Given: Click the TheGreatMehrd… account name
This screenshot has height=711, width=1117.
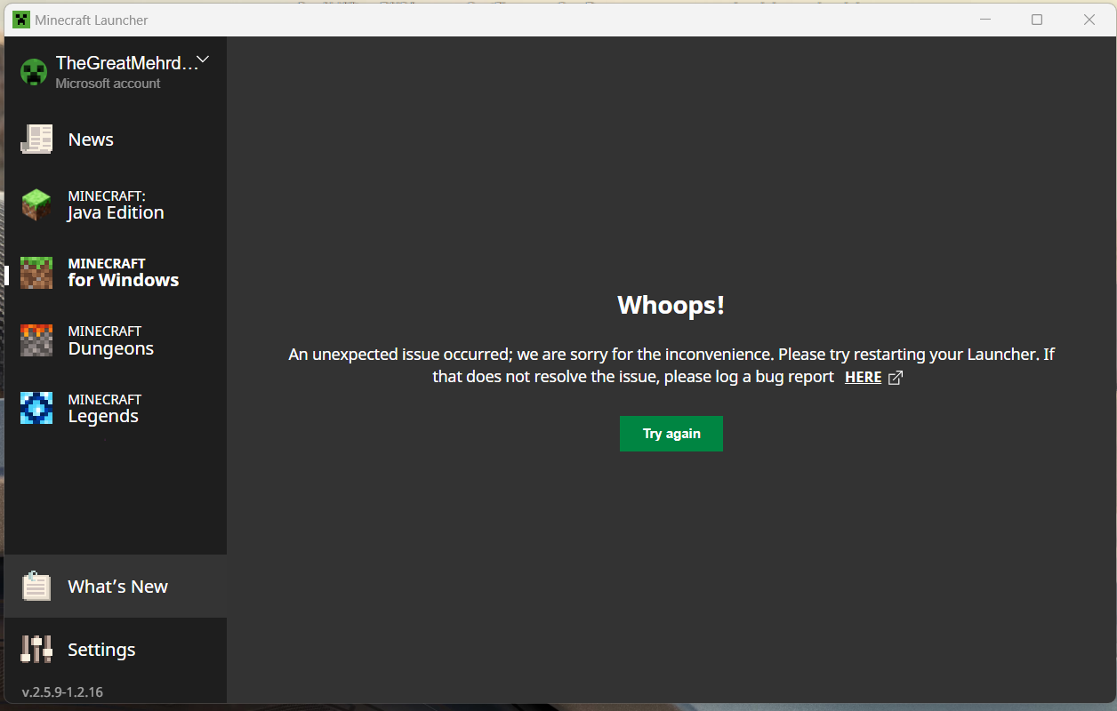Looking at the screenshot, I should pos(125,63).
